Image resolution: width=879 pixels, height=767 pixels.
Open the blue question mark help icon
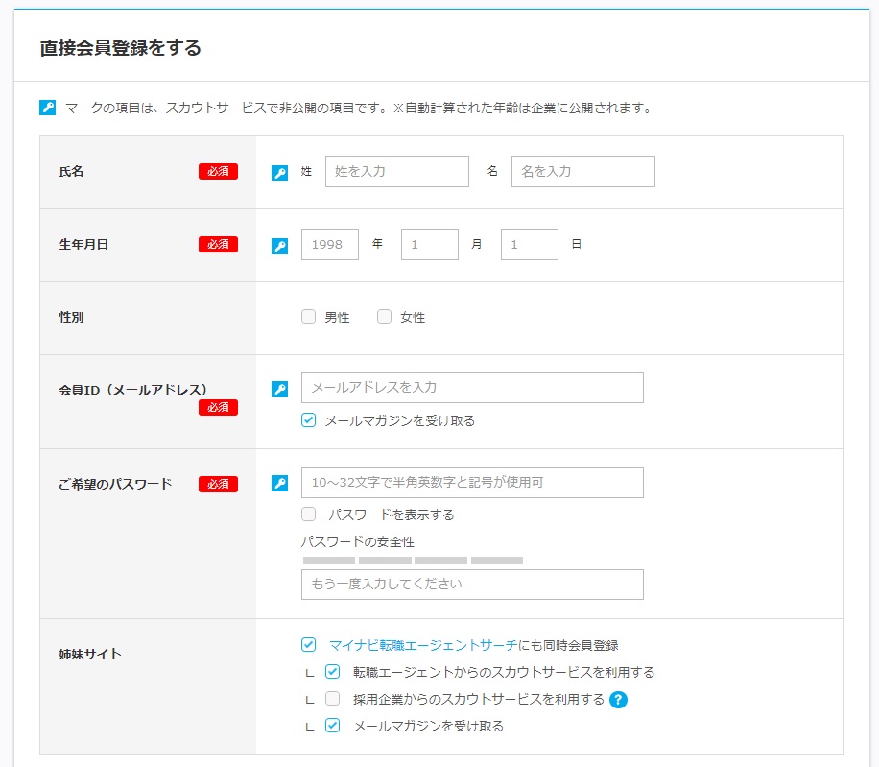tap(618, 699)
